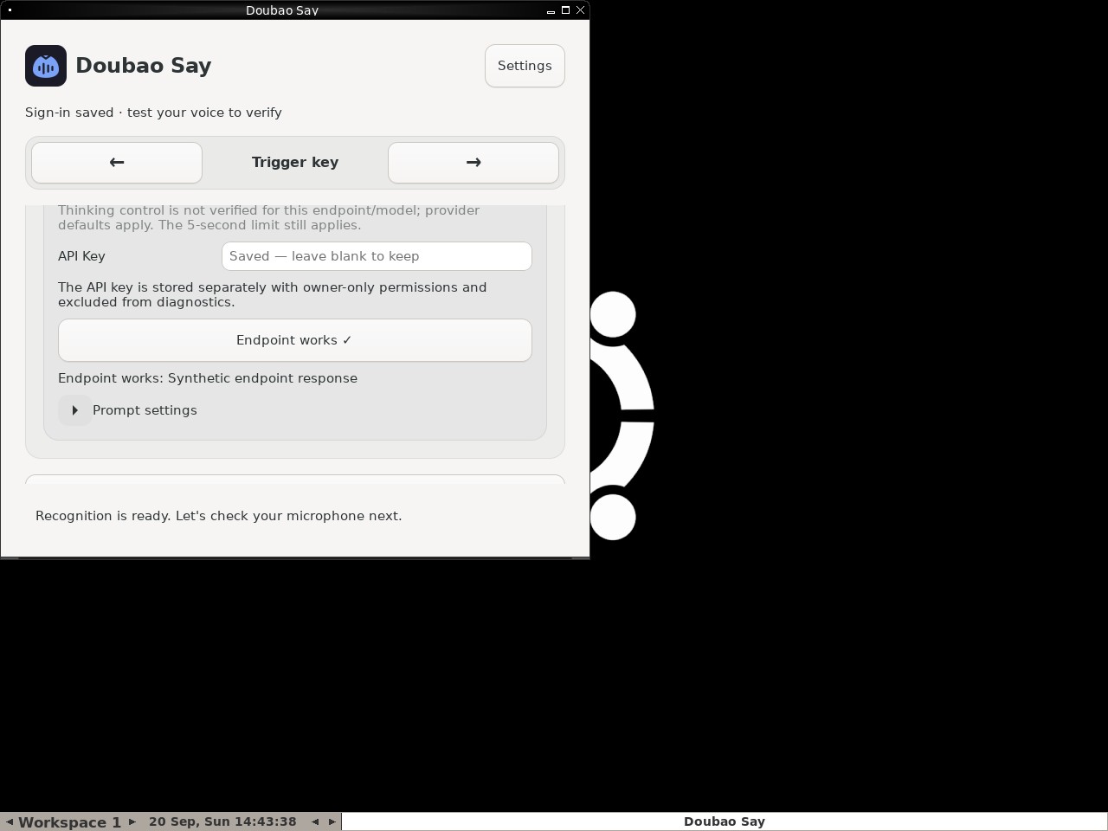The height and width of the screenshot is (831, 1108).
Task: Click the Workspace 1 label in the panel
Action: point(69,822)
